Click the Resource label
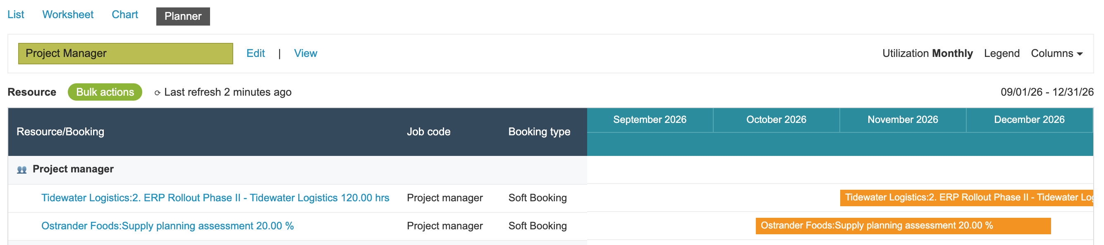This screenshot has height=245, width=1104. (x=32, y=92)
